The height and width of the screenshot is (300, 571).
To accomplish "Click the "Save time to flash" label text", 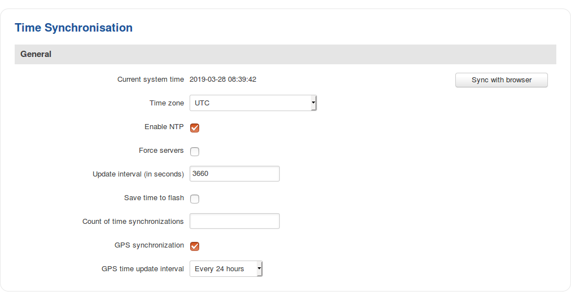I will 153,198.
